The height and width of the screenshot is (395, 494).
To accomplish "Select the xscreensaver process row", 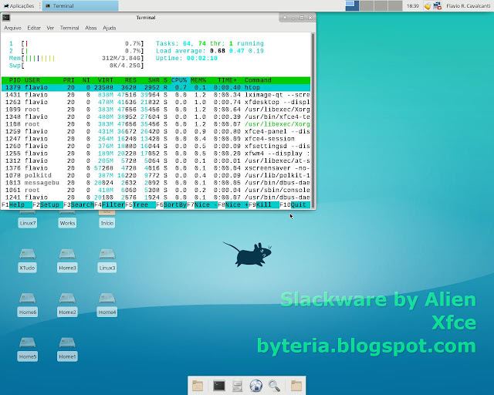I will coord(156,168).
